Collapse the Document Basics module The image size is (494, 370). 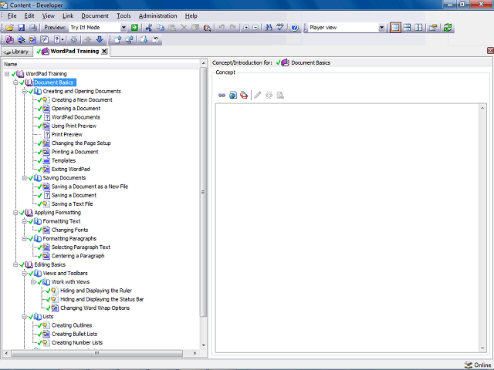pos(15,82)
